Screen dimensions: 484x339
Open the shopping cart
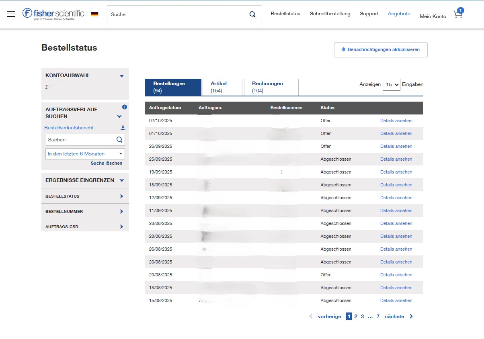(x=458, y=14)
